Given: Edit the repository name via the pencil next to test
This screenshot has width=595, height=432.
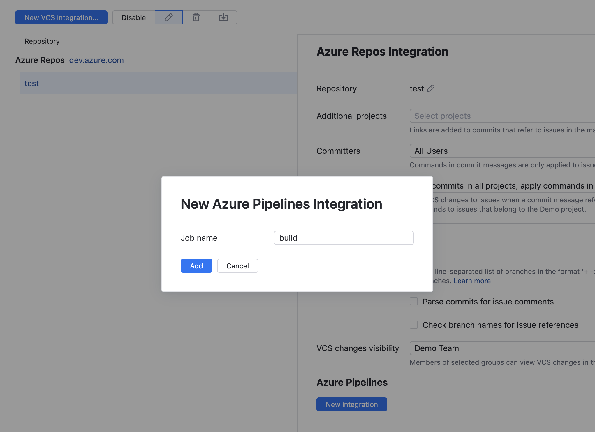Looking at the screenshot, I should (x=431, y=88).
